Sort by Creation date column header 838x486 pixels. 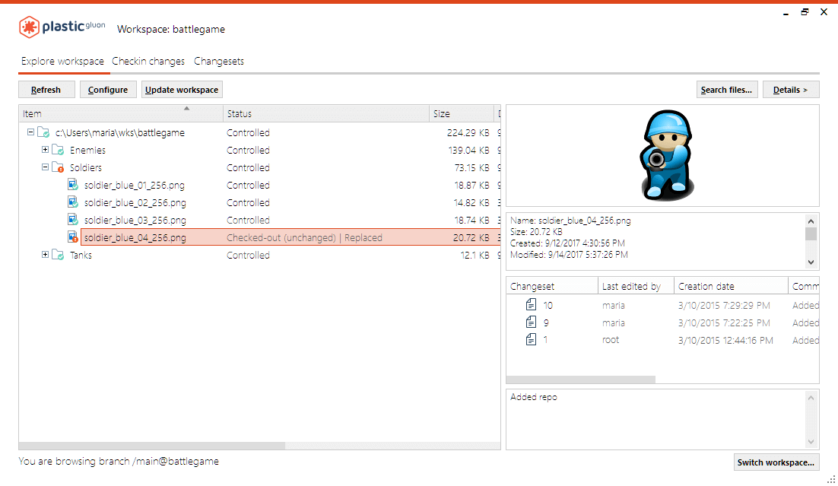point(731,286)
